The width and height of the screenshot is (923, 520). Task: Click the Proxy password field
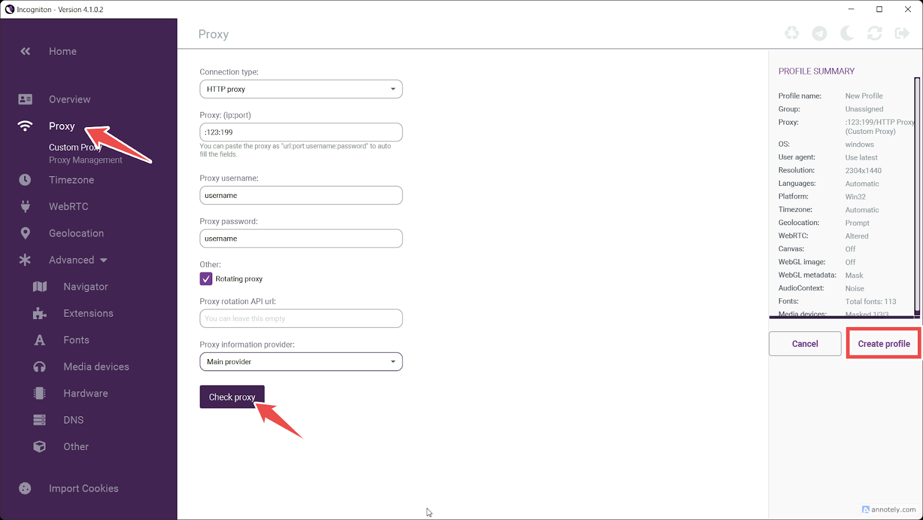pos(301,238)
